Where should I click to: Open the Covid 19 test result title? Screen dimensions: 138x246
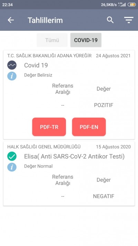pyautogui.click(x=36, y=65)
